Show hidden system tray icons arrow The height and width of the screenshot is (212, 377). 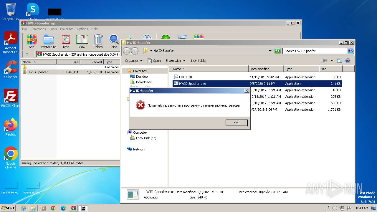(x=328, y=208)
